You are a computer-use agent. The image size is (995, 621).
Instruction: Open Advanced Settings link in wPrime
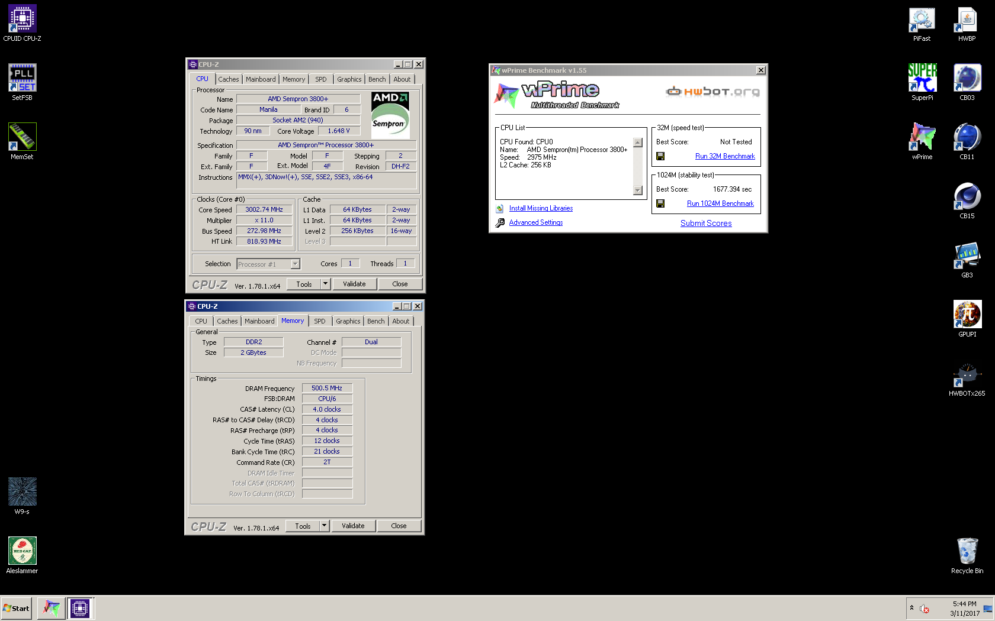coord(536,222)
